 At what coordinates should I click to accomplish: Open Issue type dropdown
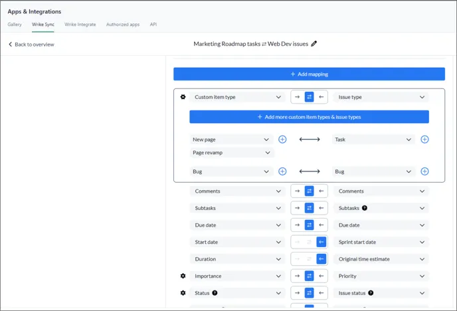(x=381, y=97)
